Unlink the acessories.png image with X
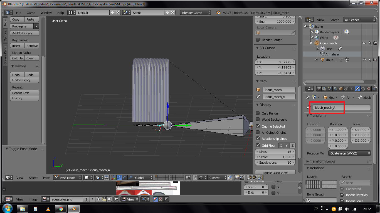 click(x=109, y=199)
